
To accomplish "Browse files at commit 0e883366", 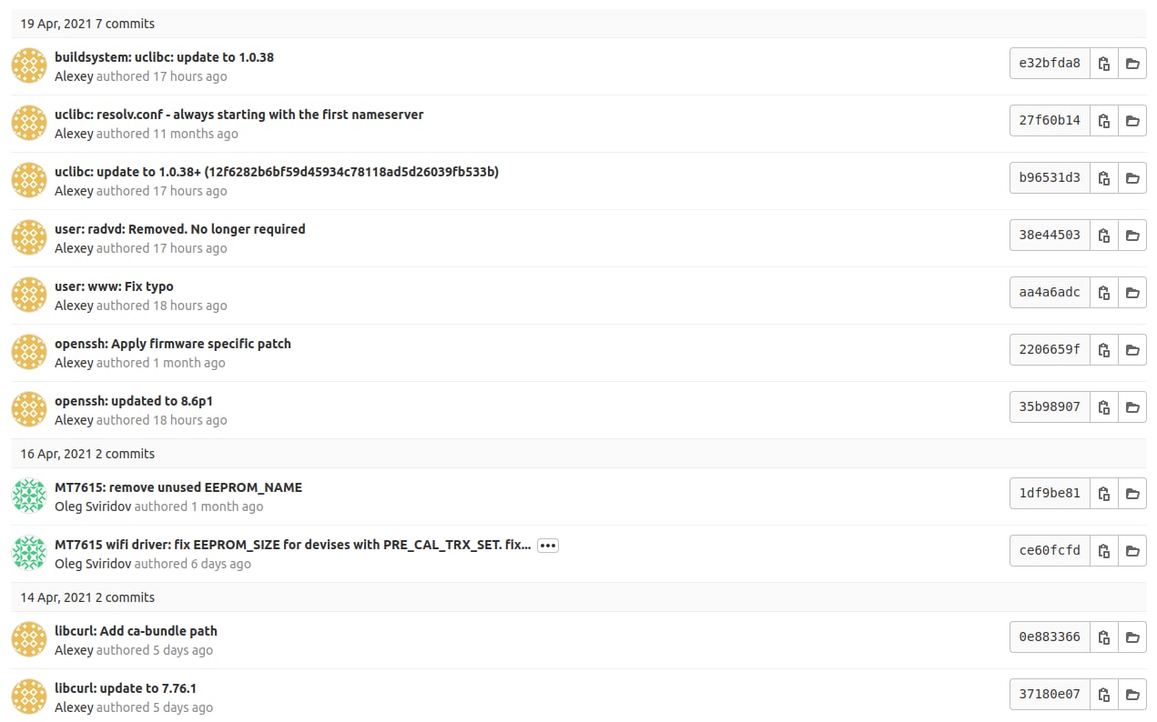I will (1132, 637).
